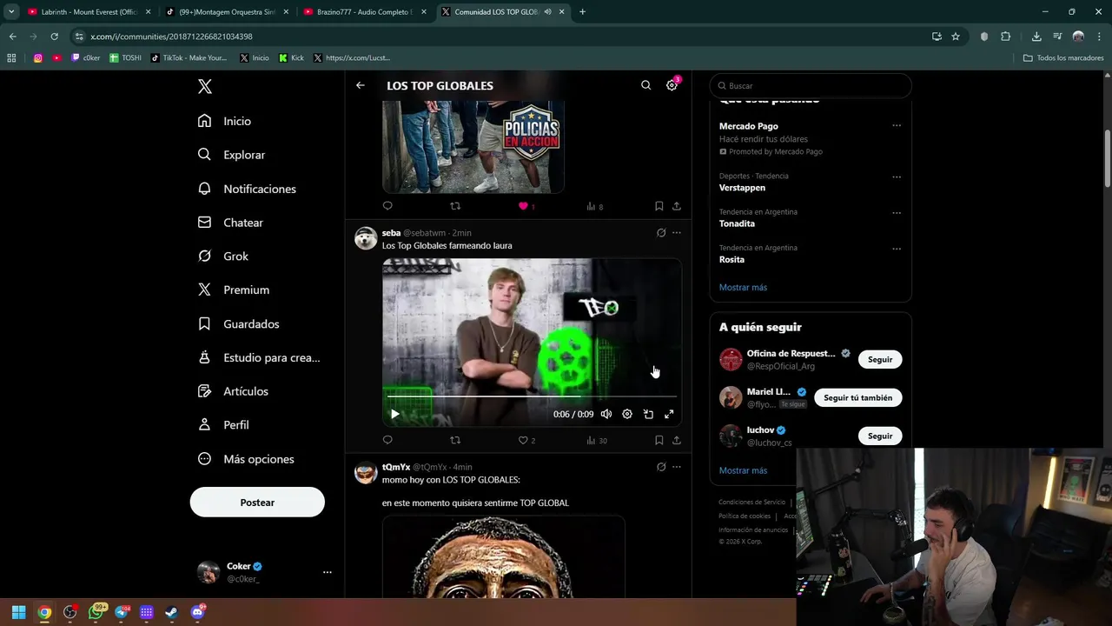Reply to the Policias en Accion post

387,206
